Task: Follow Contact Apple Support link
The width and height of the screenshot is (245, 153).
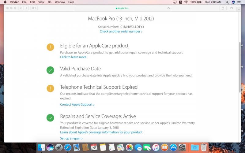Action: coord(77,104)
